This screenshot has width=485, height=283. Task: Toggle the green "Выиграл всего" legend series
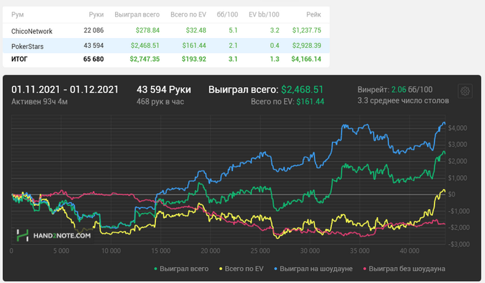[182, 268]
